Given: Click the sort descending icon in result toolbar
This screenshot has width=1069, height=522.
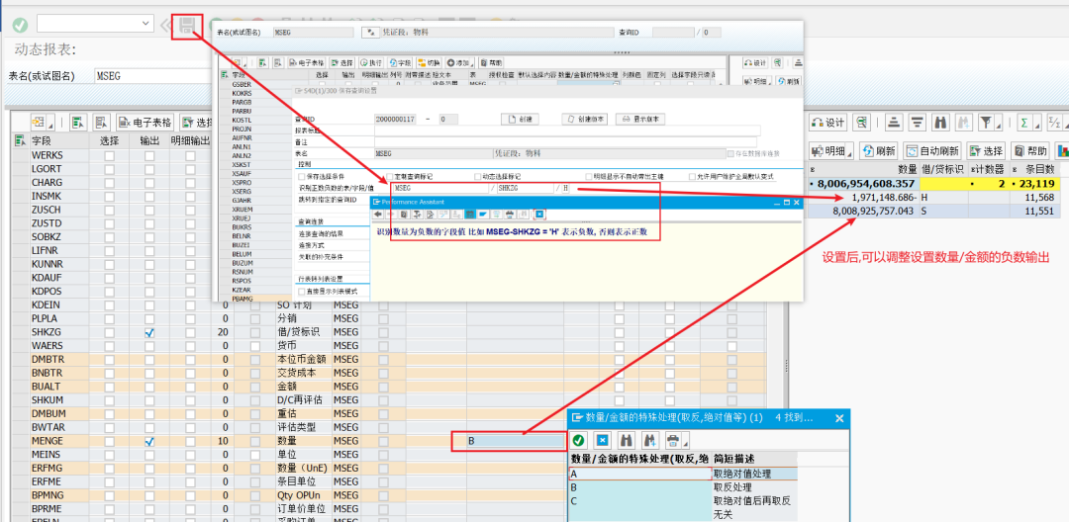Looking at the screenshot, I should pos(918,123).
